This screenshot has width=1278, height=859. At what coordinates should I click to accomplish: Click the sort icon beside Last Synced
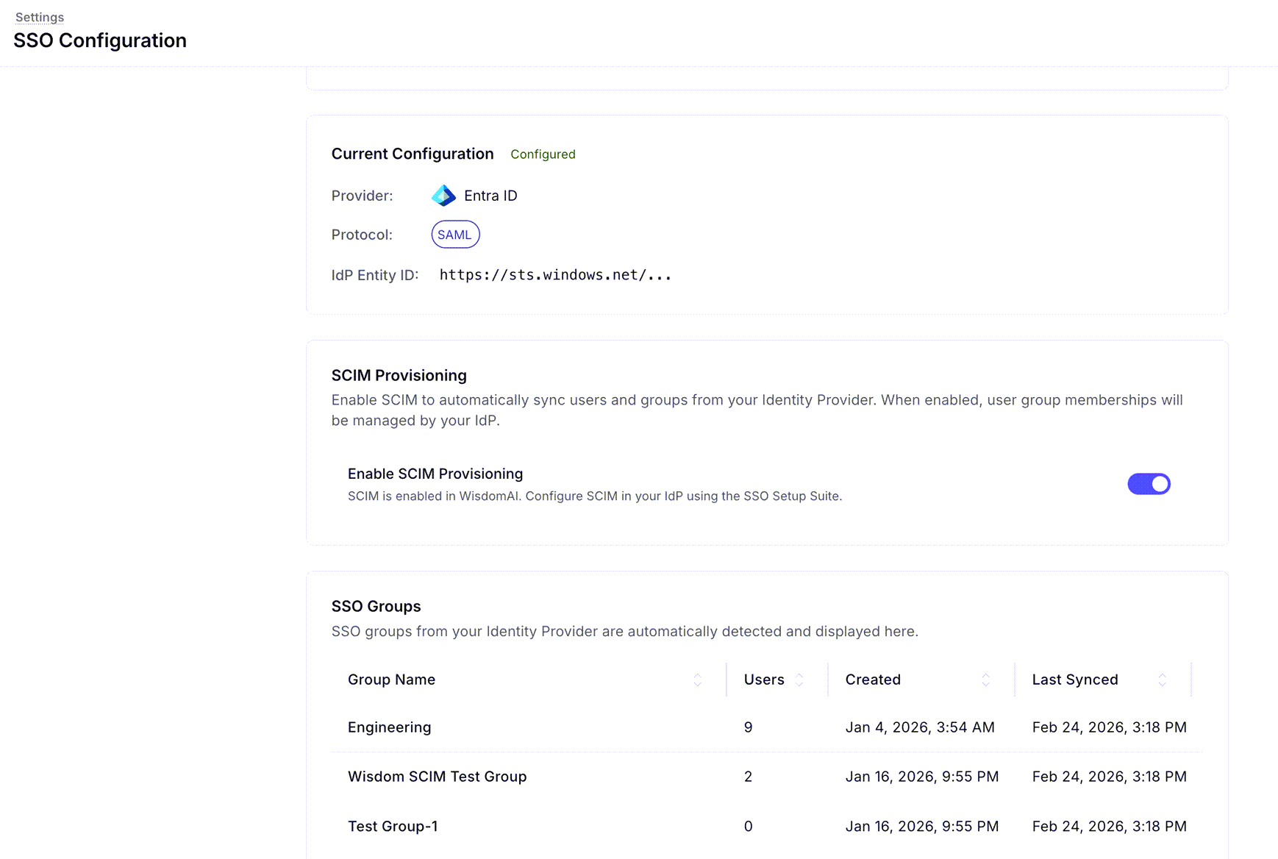pos(1162,680)
